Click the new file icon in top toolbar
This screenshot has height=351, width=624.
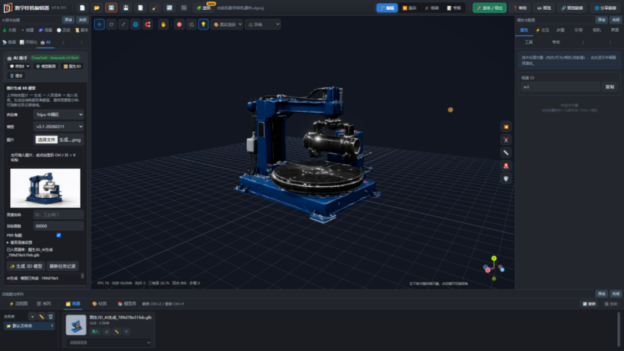pos(82,8)
